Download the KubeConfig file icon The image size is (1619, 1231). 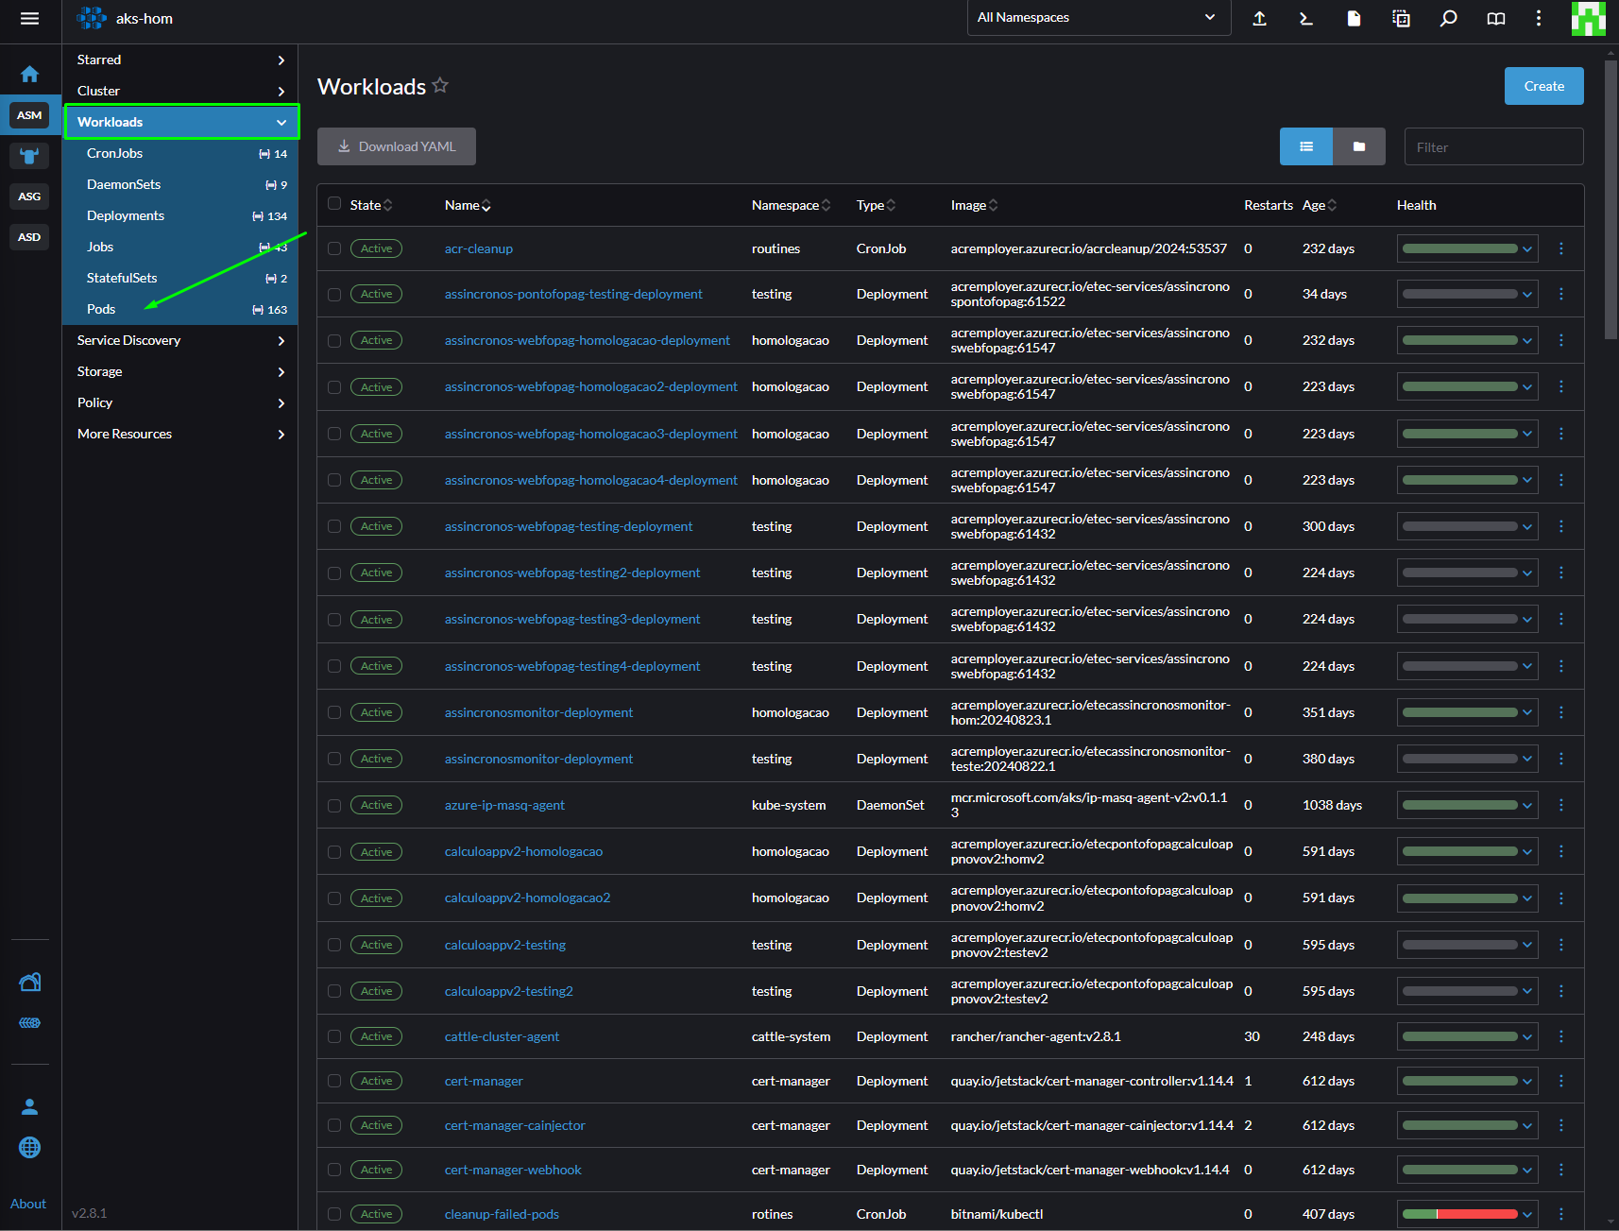1354,18
